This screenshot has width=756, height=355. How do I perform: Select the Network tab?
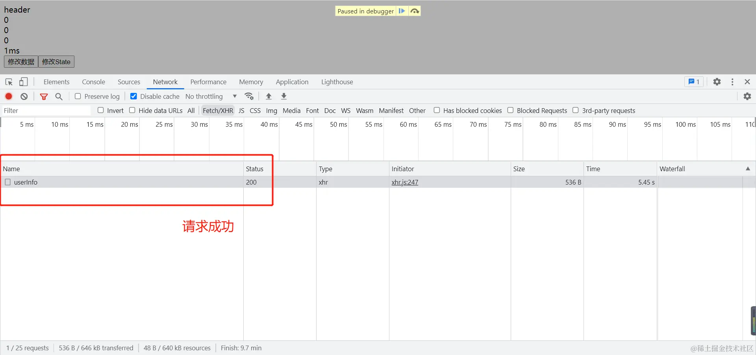pos(165,82)
